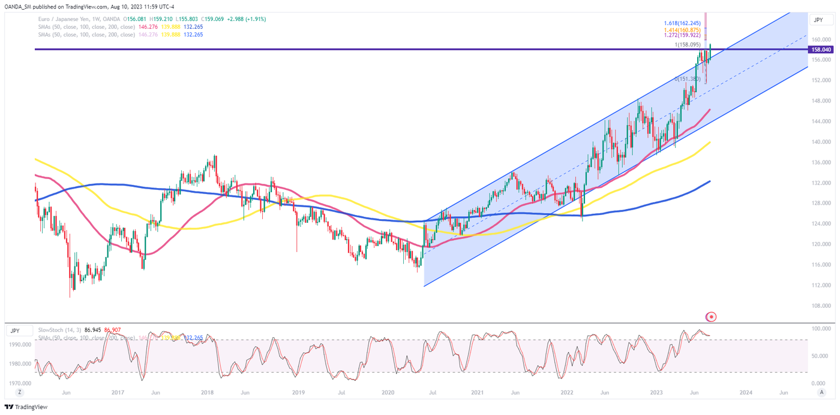Click the red event marker circle icon

click(x=712, y=316)
